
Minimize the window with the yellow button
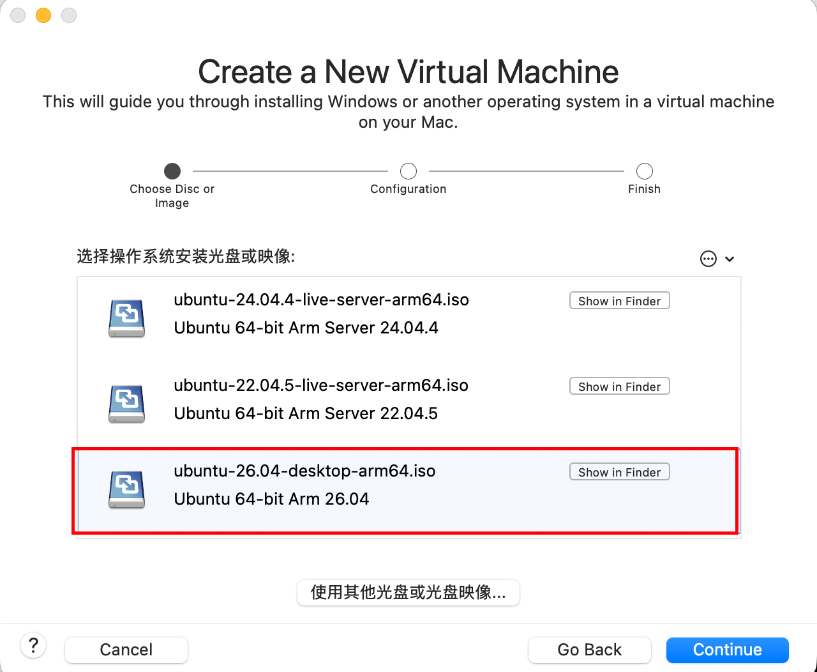[x=43, y=15]
